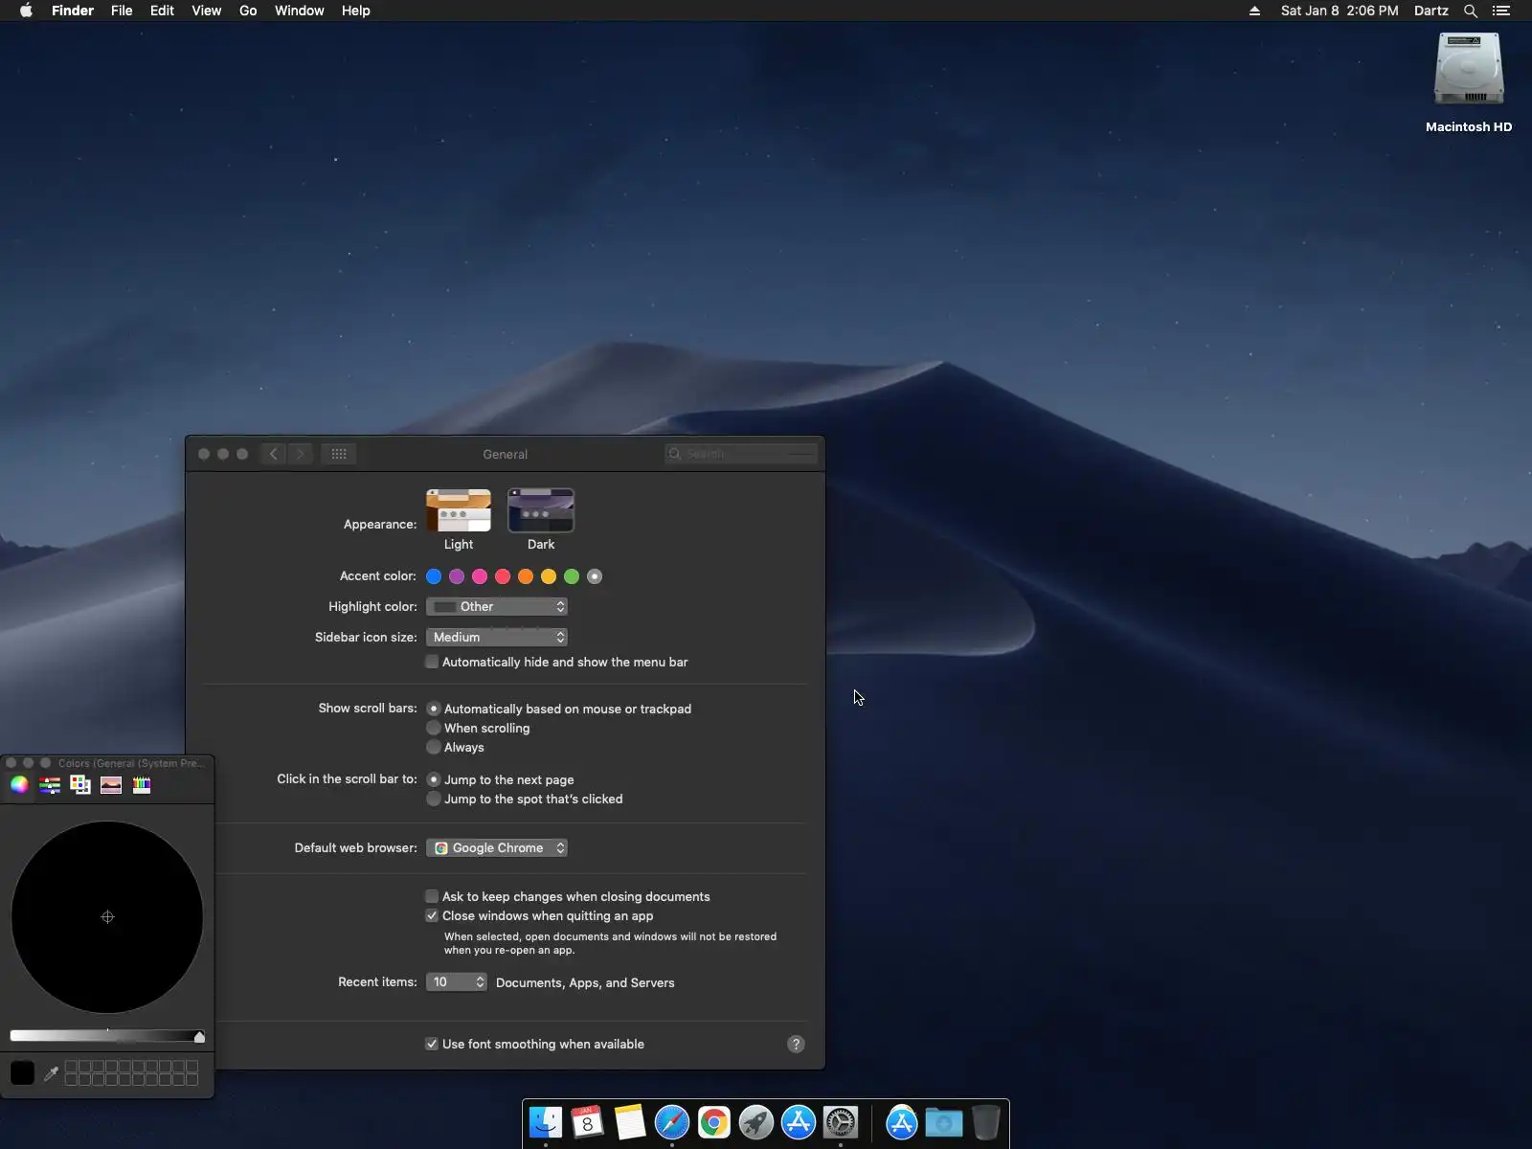Open Finder from the Dock
Viewport: 1532px width, 1149px height.
click(546, 1122)
